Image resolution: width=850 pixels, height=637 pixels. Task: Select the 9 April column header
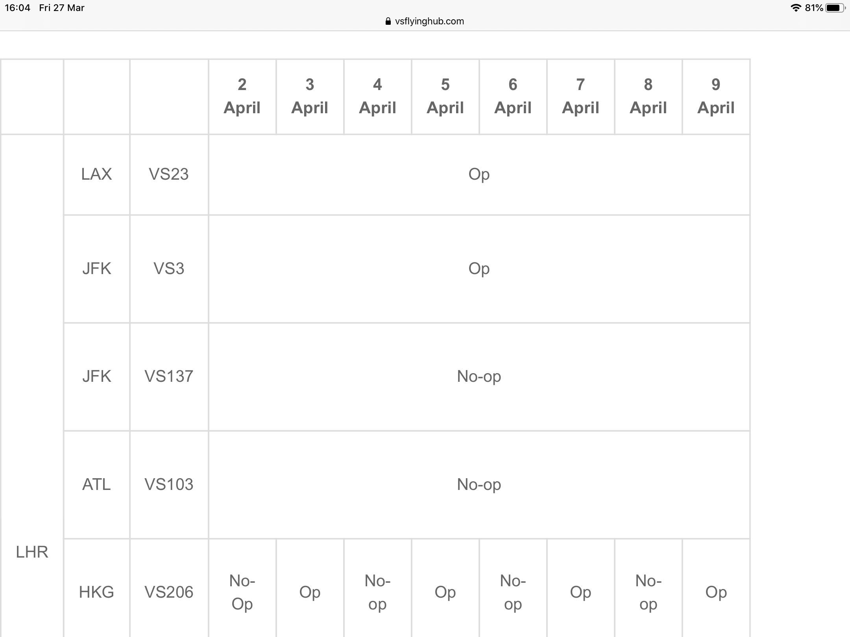(x=716, y=96)
